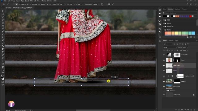This screenshot has width=198, height=111.
Task: Open the Brush Settings panel icon
Action: (x=160, y=21)
